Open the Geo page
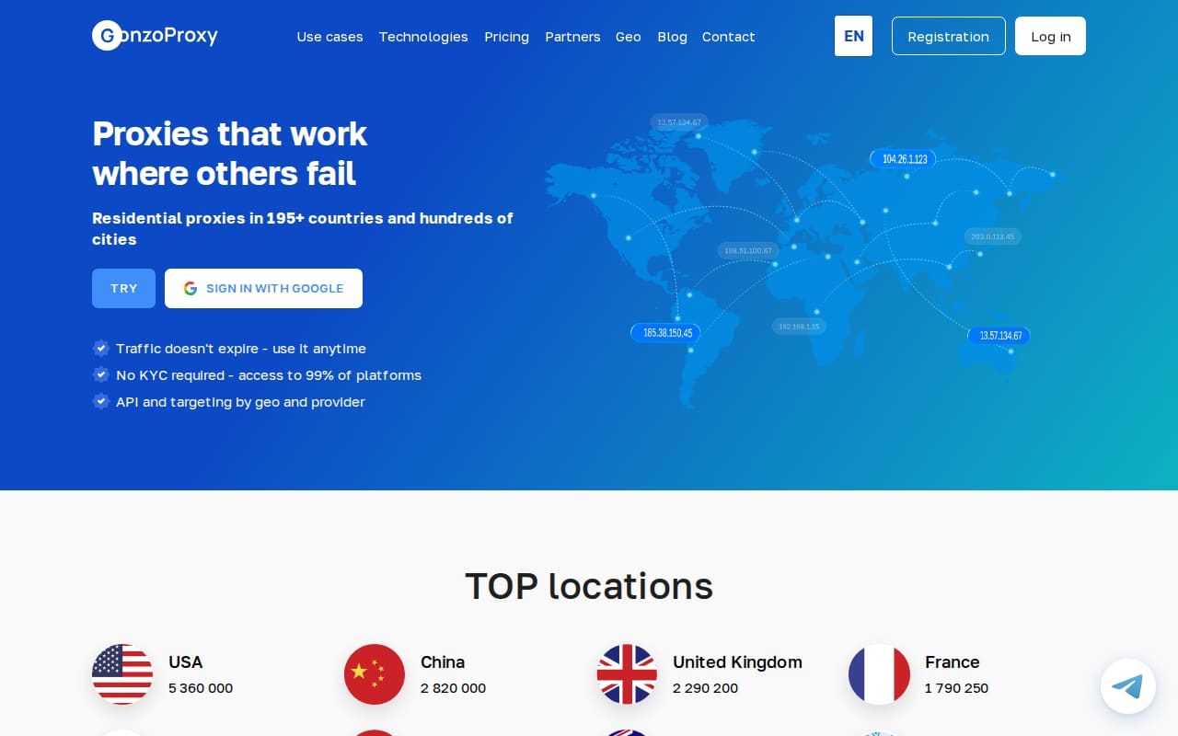This screenshot has height=736, width=1178. click(x=629, y=37)
